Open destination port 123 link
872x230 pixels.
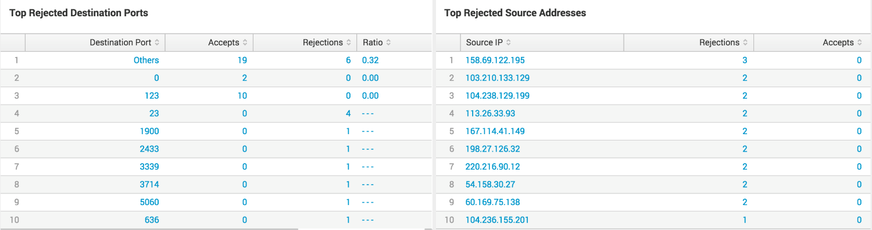[x=152, y=95]
